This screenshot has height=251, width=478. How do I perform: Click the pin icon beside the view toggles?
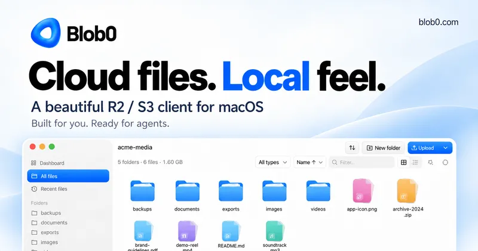[x=430, y=163]
